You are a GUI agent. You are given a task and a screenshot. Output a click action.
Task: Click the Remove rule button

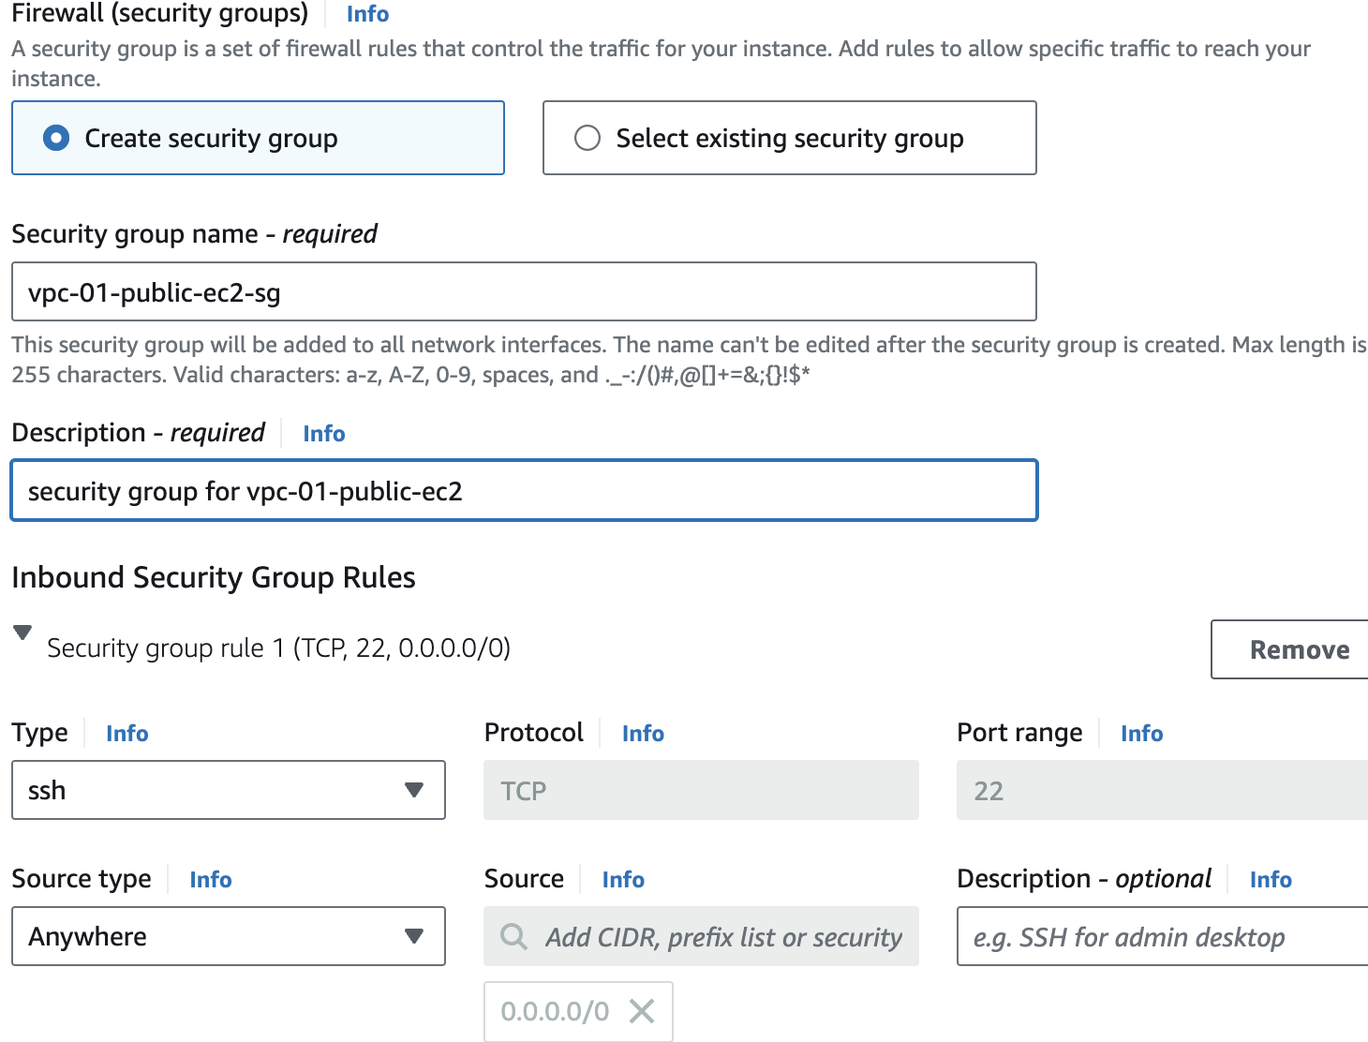[x=1299, y=649]
